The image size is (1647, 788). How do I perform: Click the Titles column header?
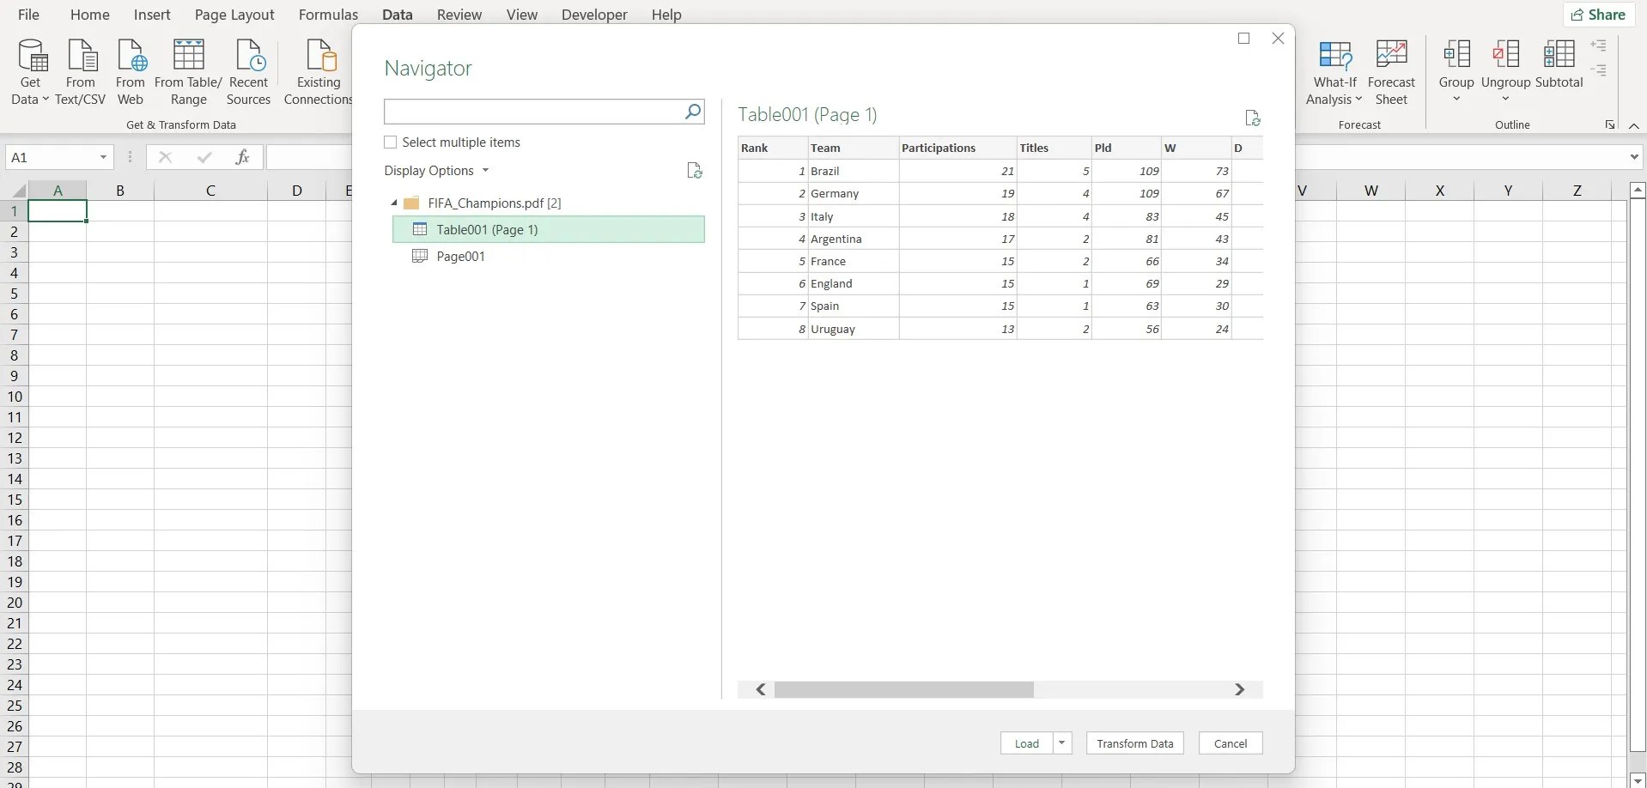[1054, 148]
